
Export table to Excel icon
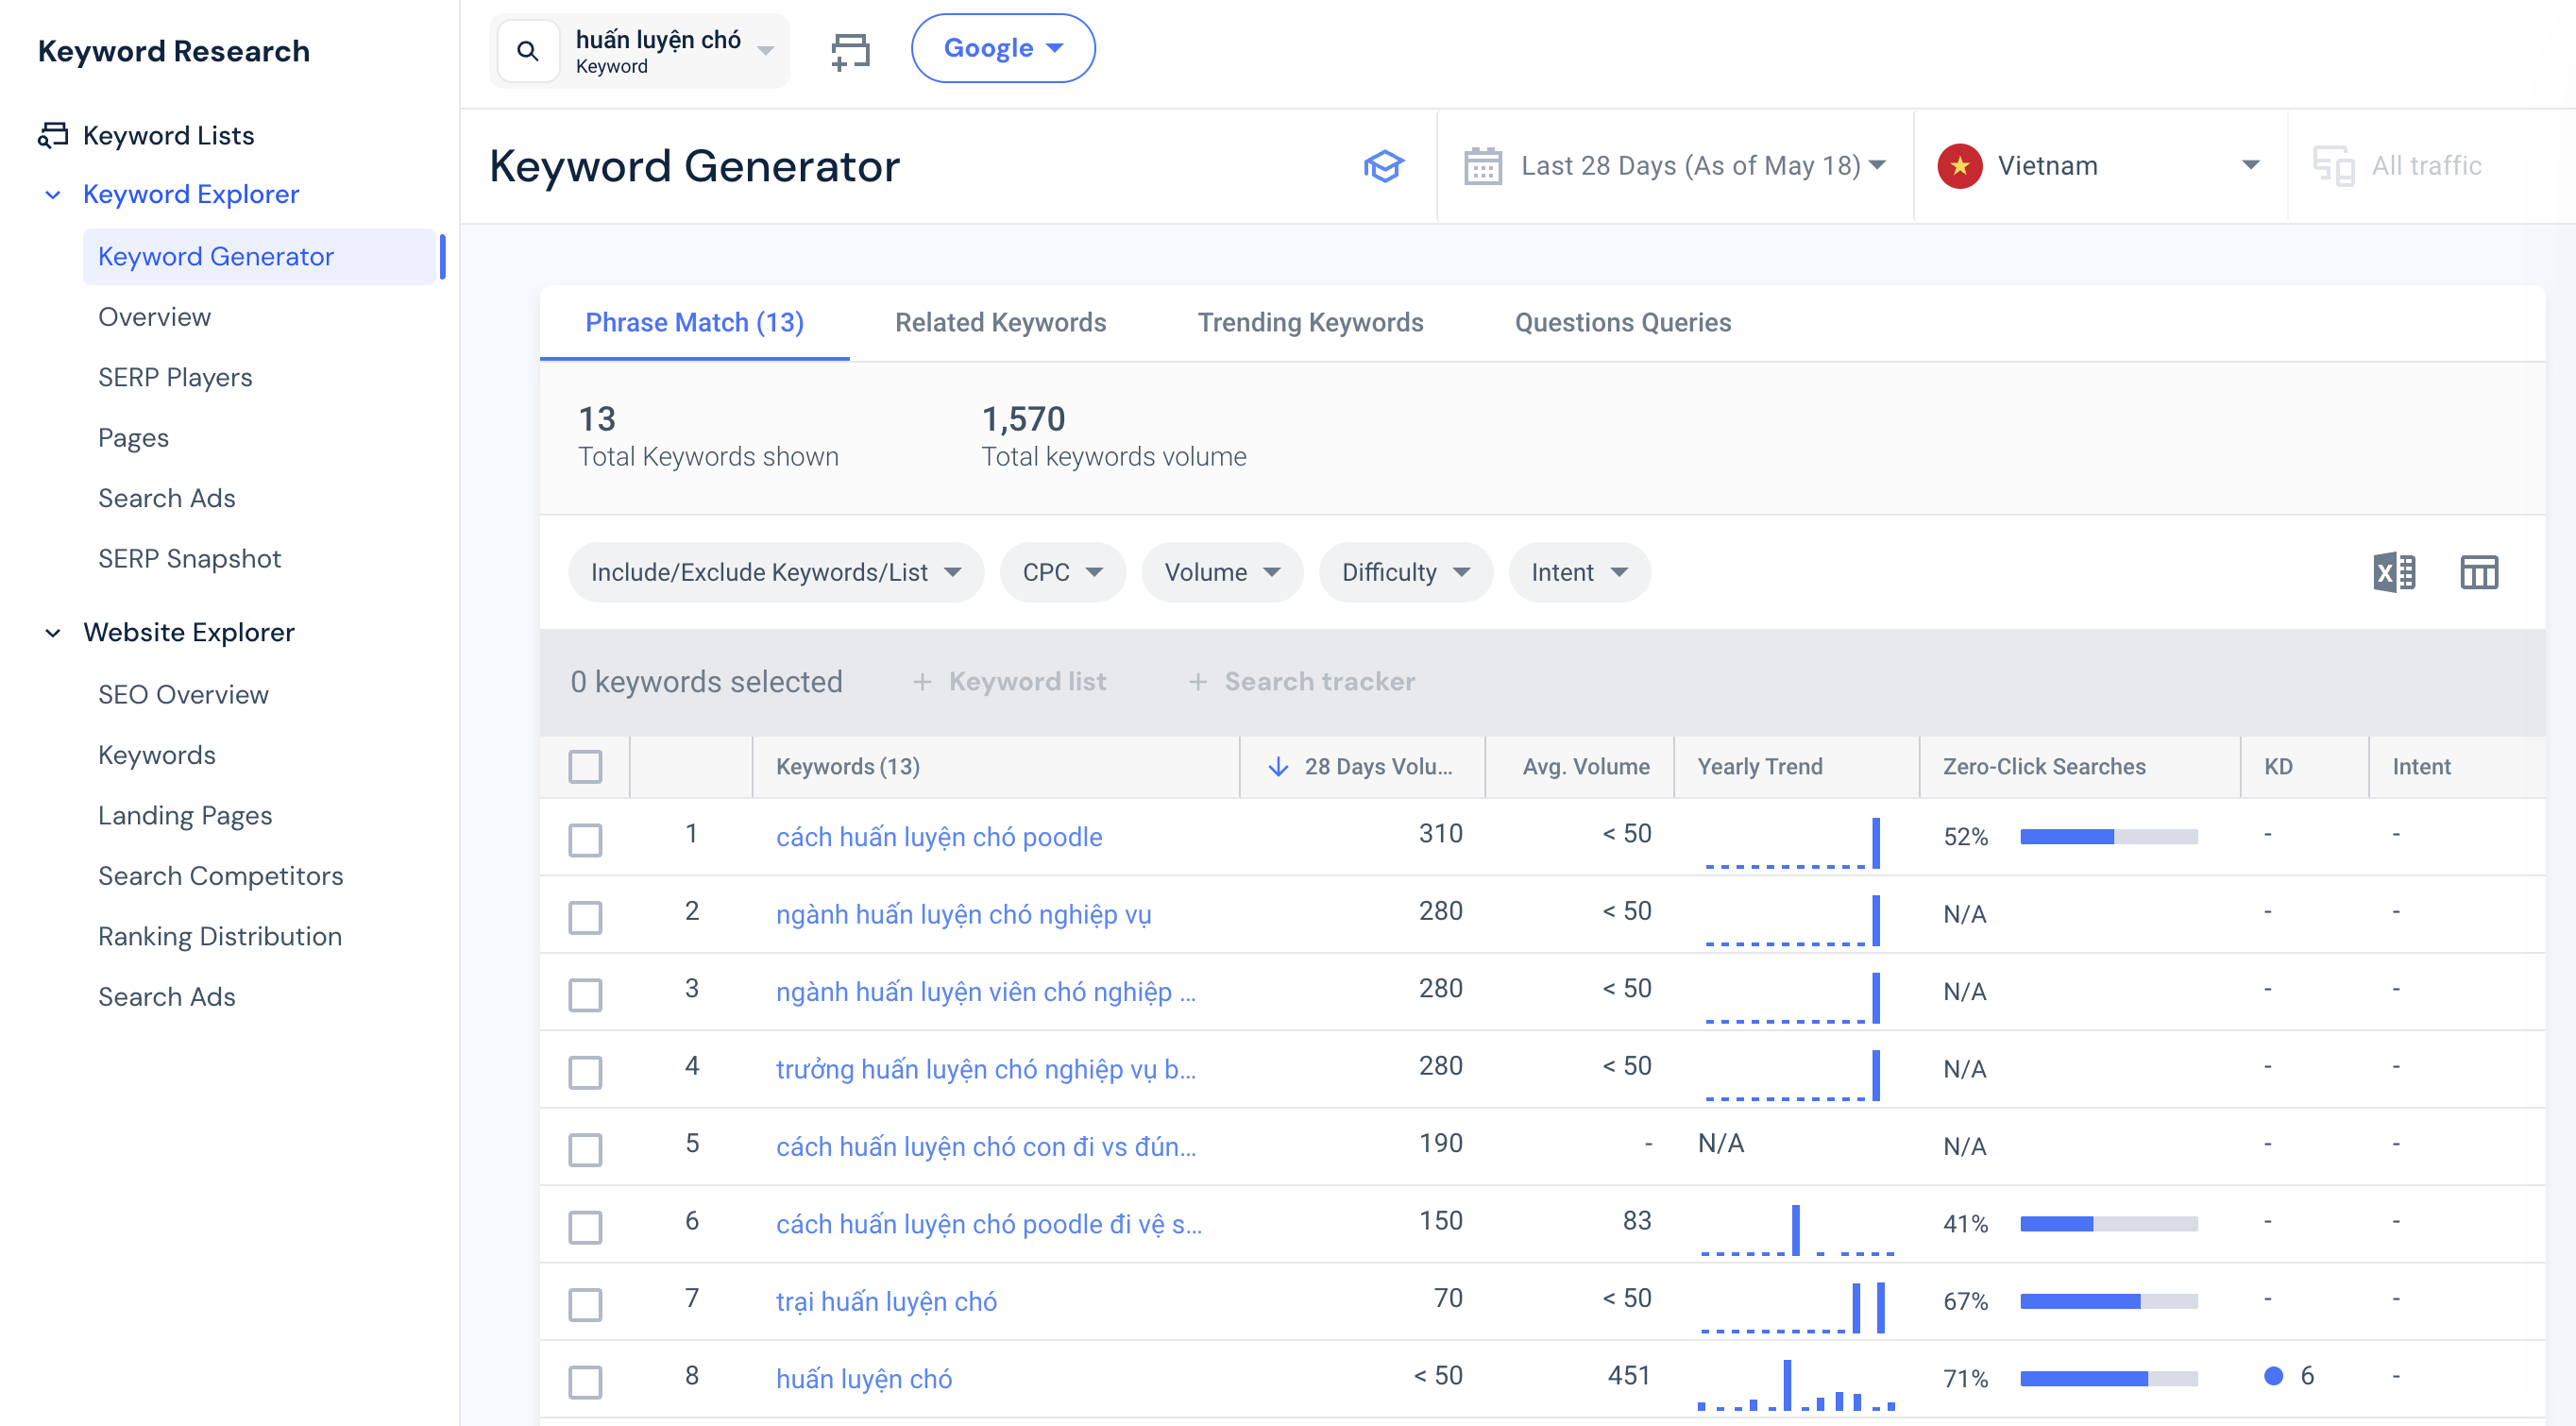click(2394, 572)
